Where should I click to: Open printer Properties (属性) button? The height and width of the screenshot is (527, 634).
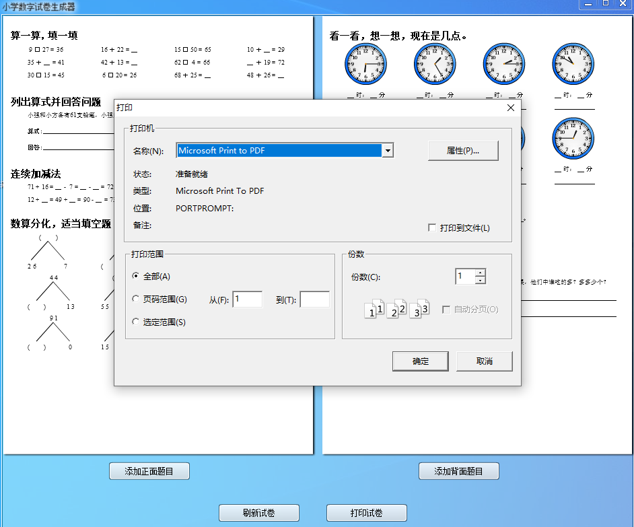pyautogui.click(x=463, y=151)
